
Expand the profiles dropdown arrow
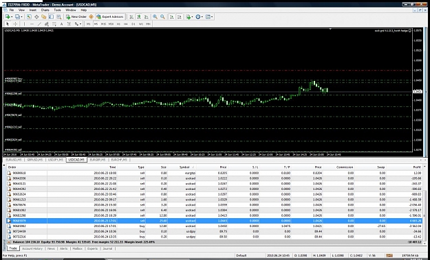[x=22, y=16]
